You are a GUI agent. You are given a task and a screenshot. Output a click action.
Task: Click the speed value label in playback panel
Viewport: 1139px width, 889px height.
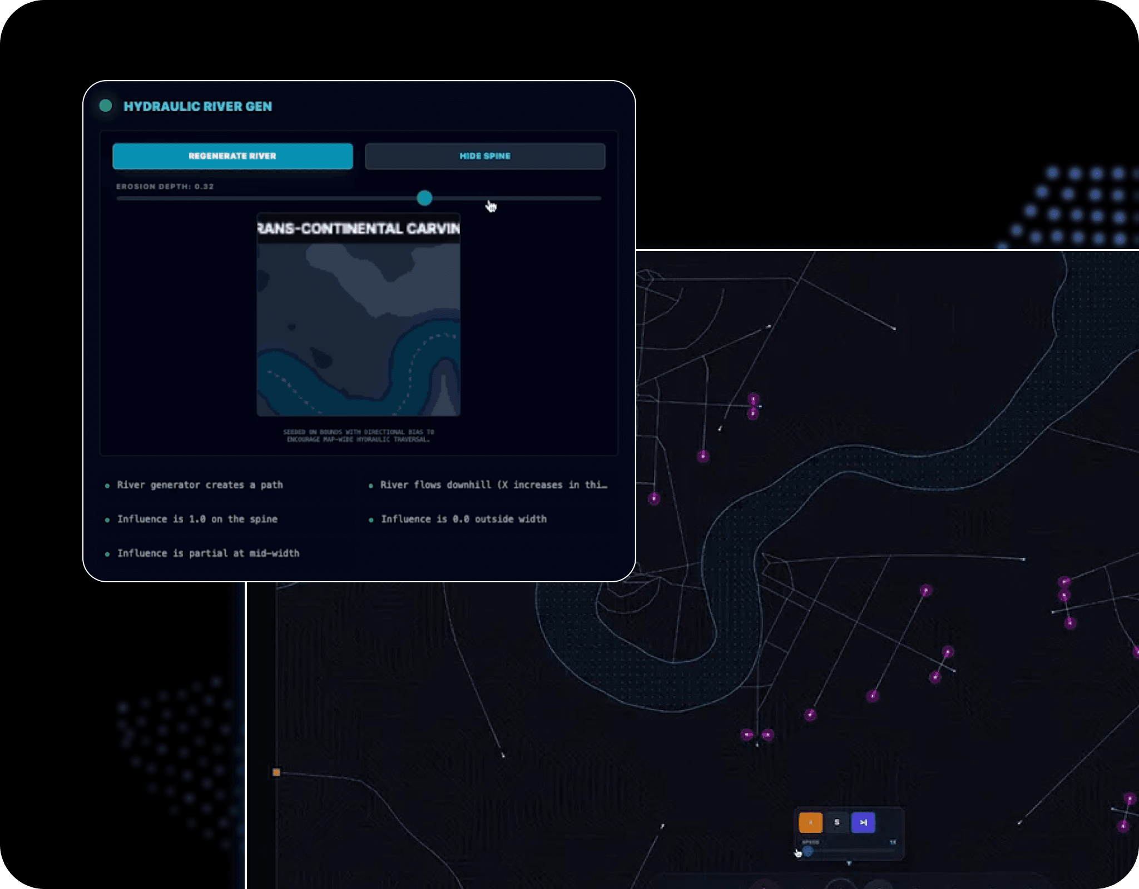pyautogui.click(x=893, y=842)
